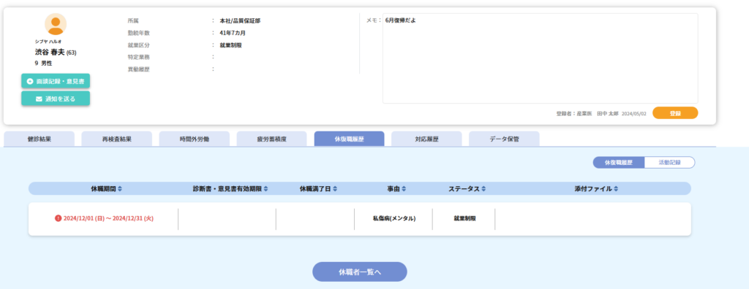Click 41年7カ月 service years value
Screen dimensions: 749x289
[233, 33]
